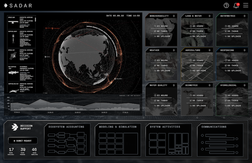The height and width of the screenshot is (163, 252).
Task: Click the clock icon on Land & Water card
Action: 191,26
